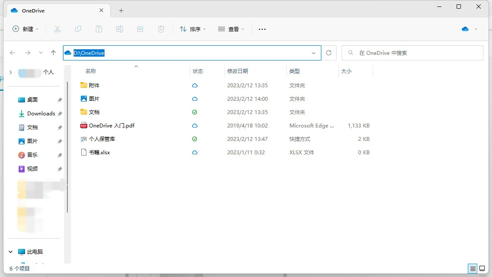Click the PDF icon of OneDrive 入门.pdf

click(x=83, y=126)
